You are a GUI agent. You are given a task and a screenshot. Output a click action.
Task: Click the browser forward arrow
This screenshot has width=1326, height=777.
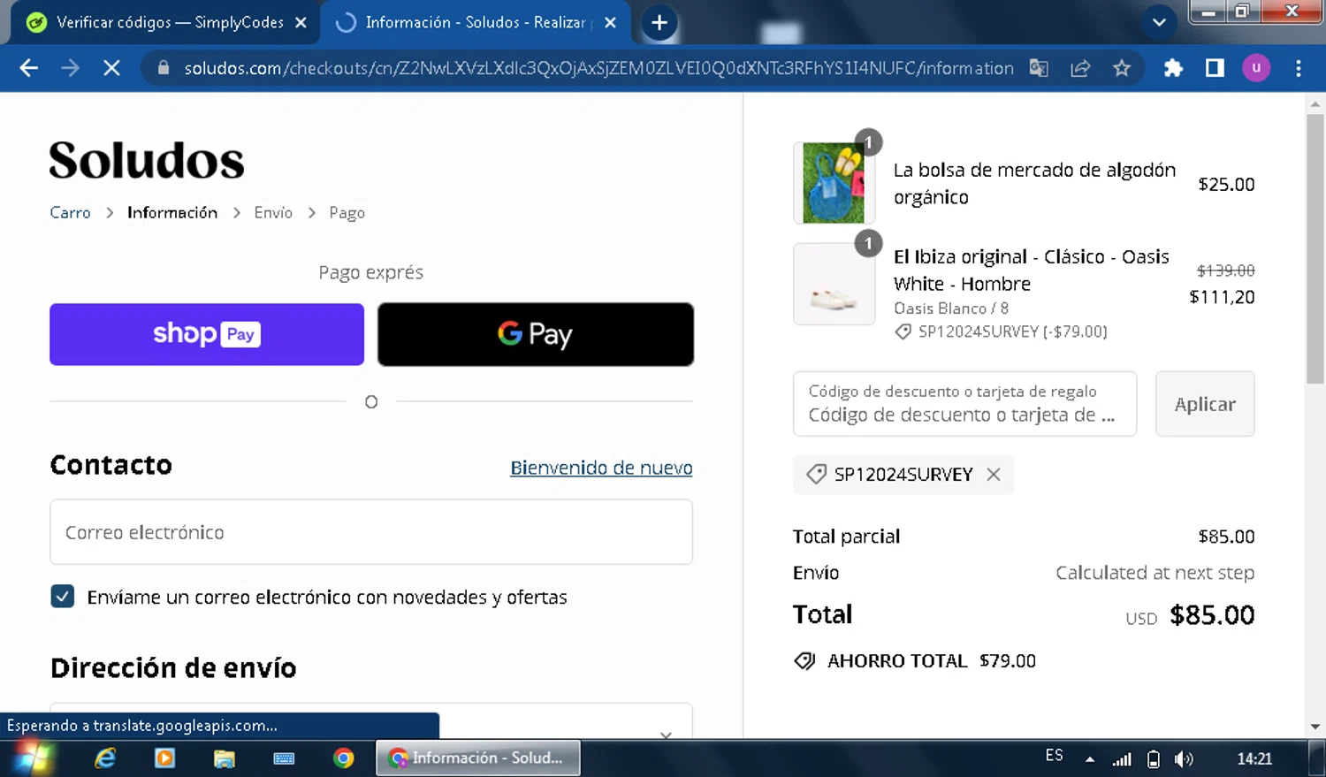[70, 68]
